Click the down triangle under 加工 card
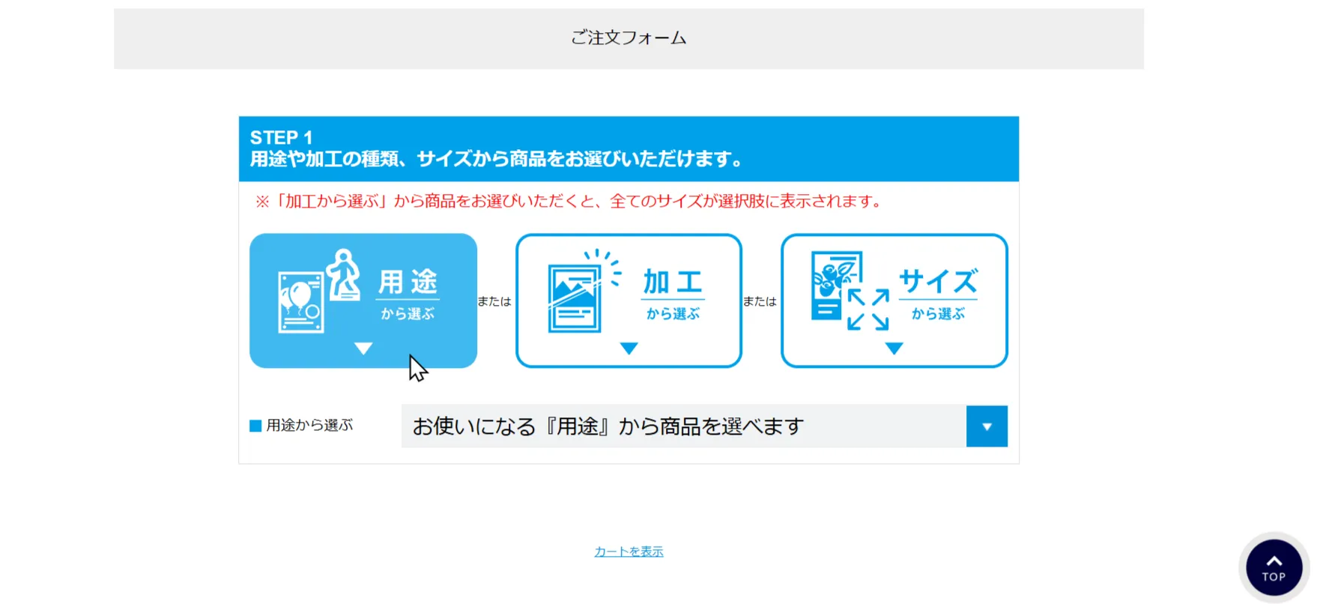Image resolution: width=1326 pixels, height=604 pixels. [x=629, y=348]
